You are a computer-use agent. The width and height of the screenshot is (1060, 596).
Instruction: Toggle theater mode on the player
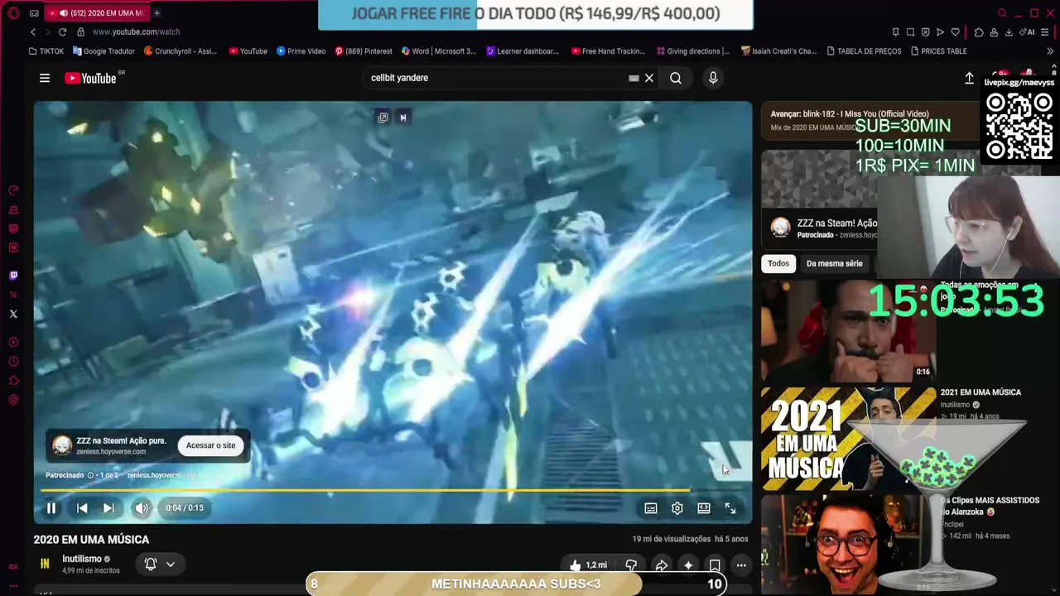pos(704,508)
